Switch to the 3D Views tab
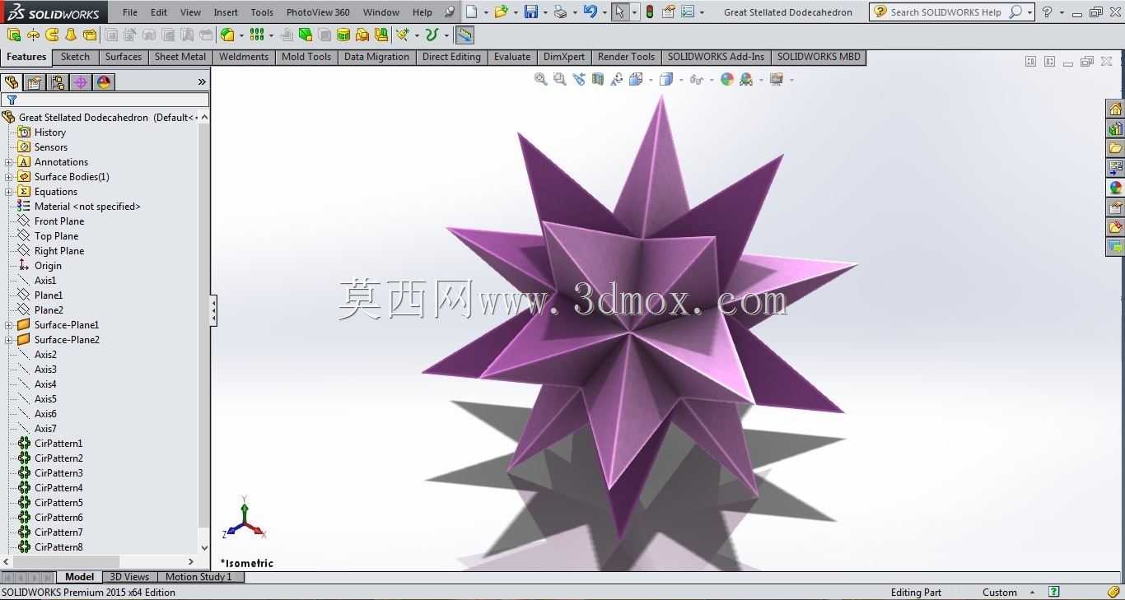This screenshot has height=600, width=1125. click(129, 577)
